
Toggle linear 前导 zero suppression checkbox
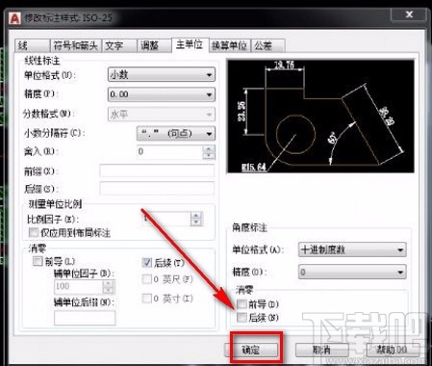tap(38, 261)
